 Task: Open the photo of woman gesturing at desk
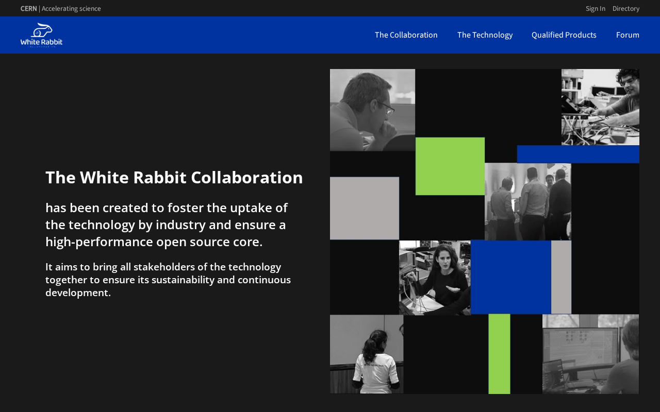point(435,278)
